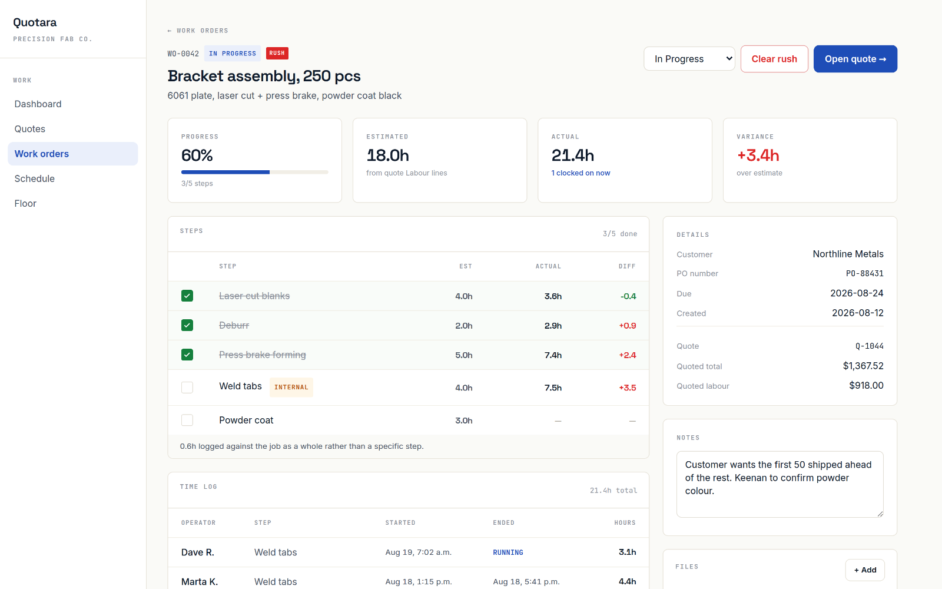Viewport: 942px width, 589px height.
Task: Click the 1 clocked on now link
Action: click(x=581, y=173)
